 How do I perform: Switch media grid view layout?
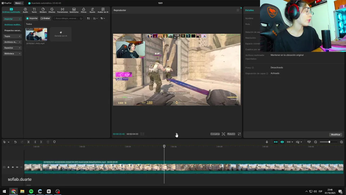88,18
